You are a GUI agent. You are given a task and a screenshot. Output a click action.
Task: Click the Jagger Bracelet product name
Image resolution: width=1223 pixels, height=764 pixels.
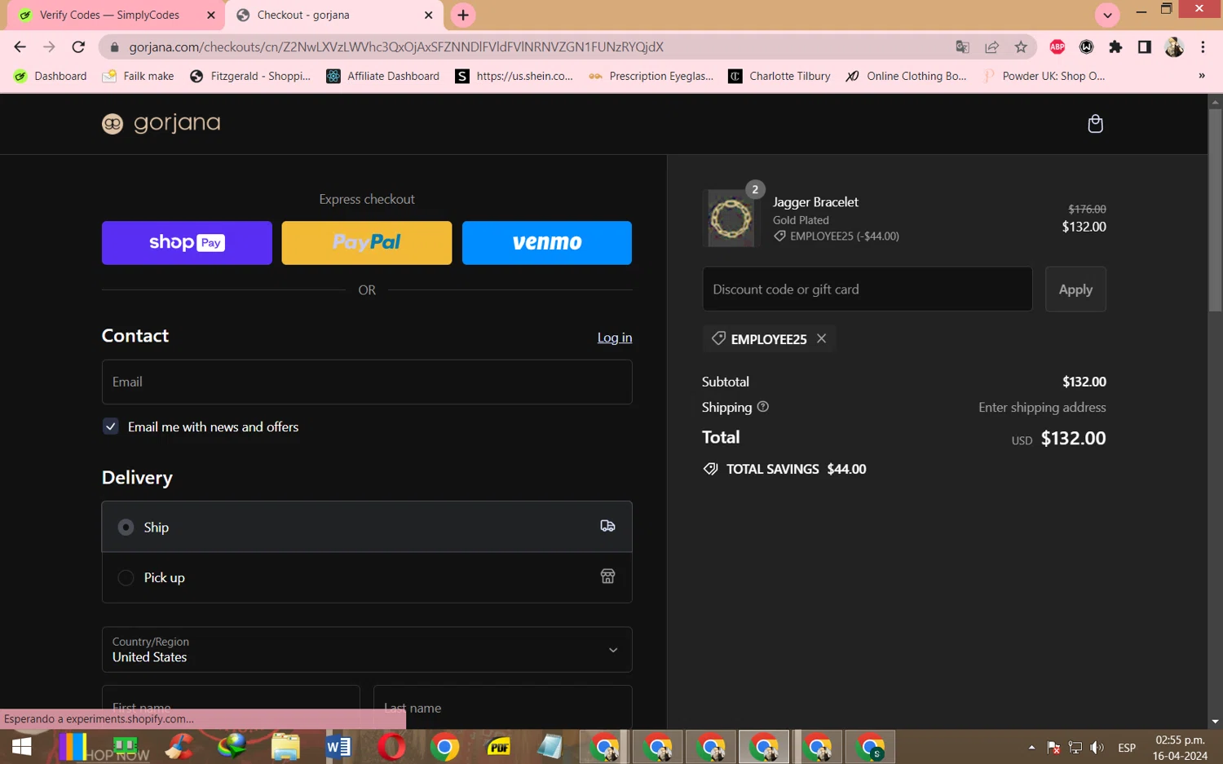(x=815, y=201)
